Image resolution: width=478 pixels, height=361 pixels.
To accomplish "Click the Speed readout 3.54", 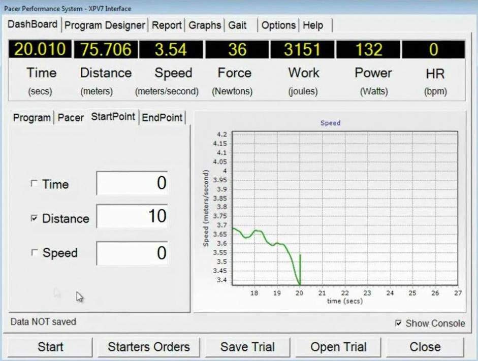I will pyautogui.click(x=171, y=49).
